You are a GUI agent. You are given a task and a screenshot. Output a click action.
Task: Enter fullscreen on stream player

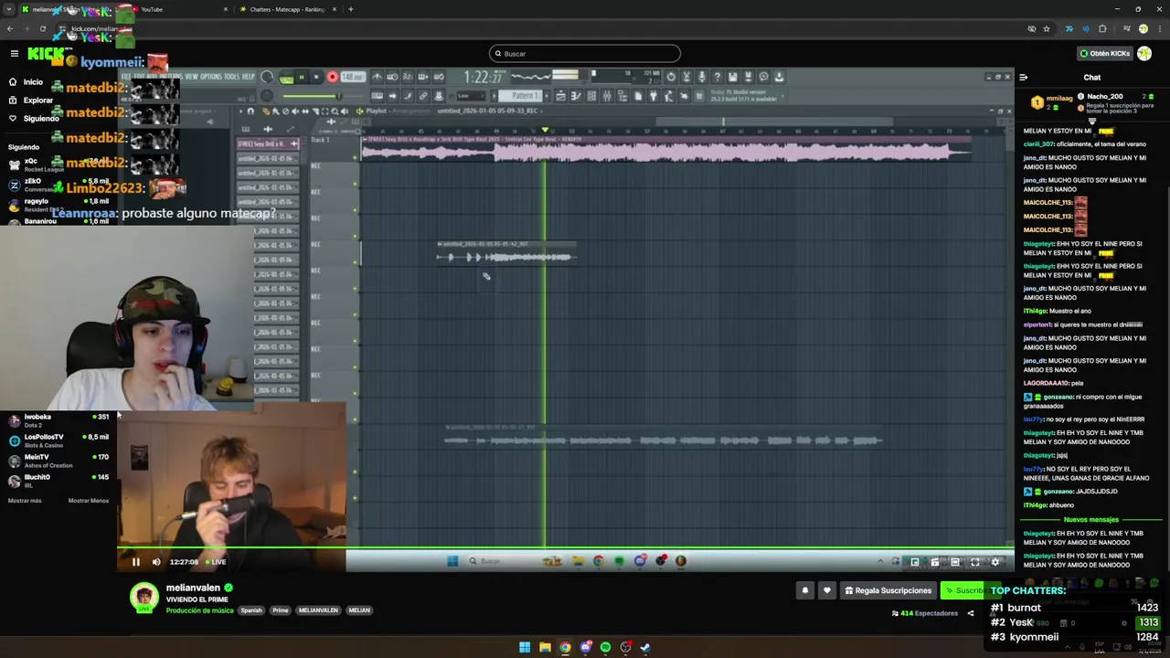(974, 562)
